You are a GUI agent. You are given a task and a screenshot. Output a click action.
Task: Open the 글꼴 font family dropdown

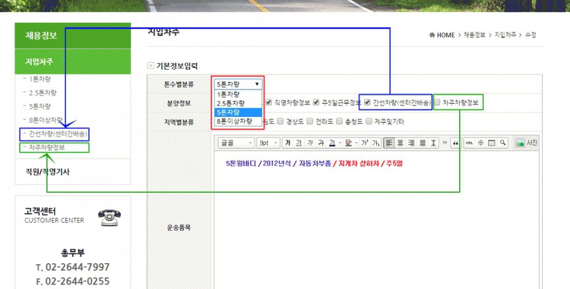pos(236,143)
